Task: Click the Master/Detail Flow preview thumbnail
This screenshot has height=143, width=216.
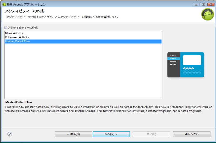Action: tap(185, 65)
